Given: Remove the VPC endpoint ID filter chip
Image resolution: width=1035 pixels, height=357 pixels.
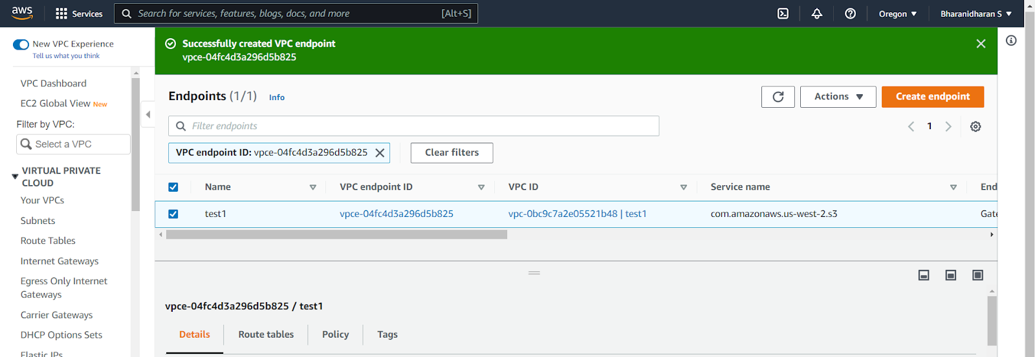Looking at the screenshot, I should pyautogui.click(x=380, y=153).
